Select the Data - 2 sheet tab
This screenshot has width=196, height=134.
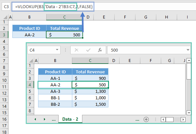[x=71, y=119]
